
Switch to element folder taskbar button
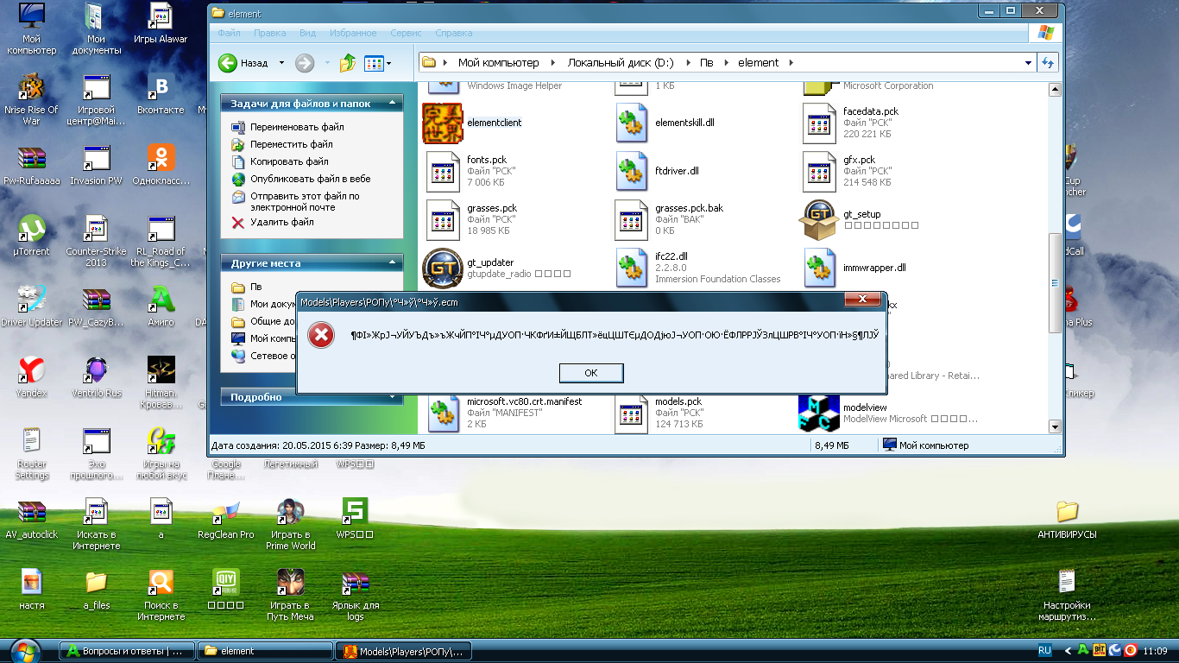click(x=265, y=651)
